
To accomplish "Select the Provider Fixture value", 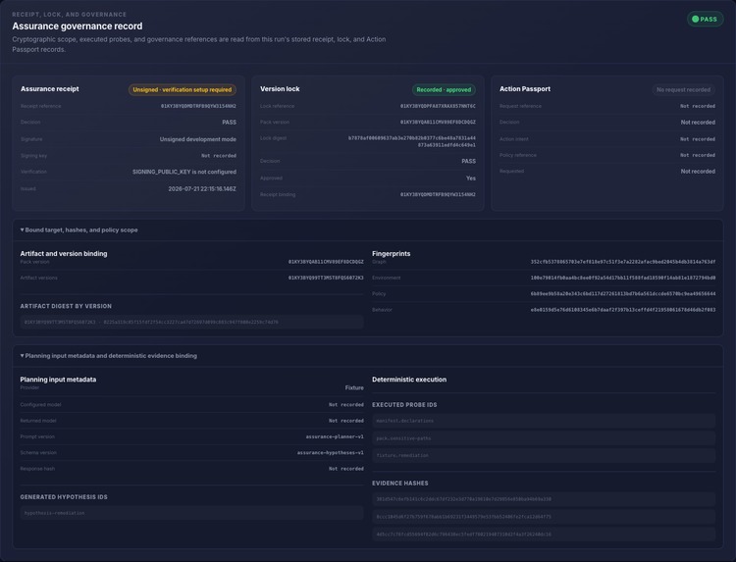I will point(354,388).
